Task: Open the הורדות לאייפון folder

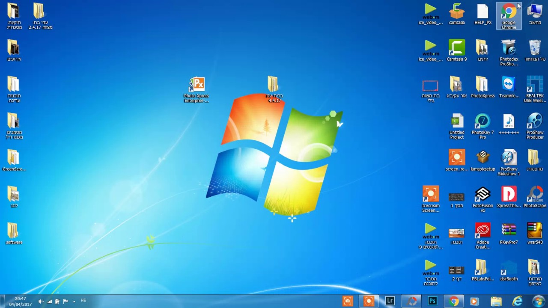Action: [535, 272]
